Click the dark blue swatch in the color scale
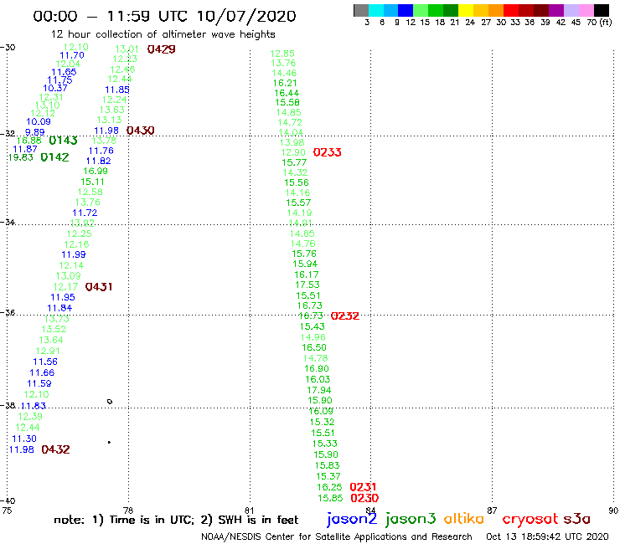The width and height of the screenshot is (620, 544). tap(406, 10)
